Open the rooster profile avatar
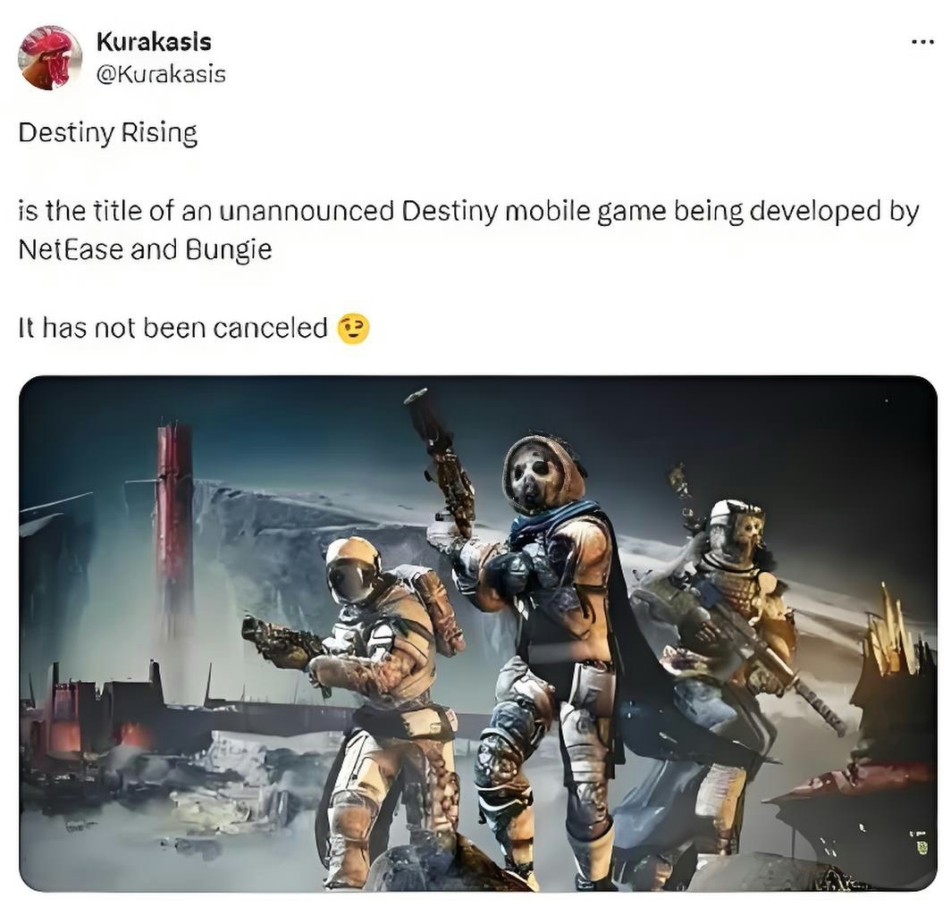Viewport: 951px width, 915px height. 50,57
